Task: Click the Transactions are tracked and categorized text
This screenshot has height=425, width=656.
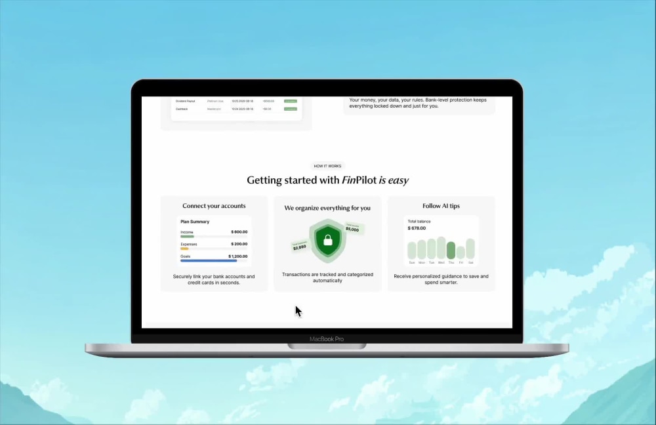Action: 327,277
